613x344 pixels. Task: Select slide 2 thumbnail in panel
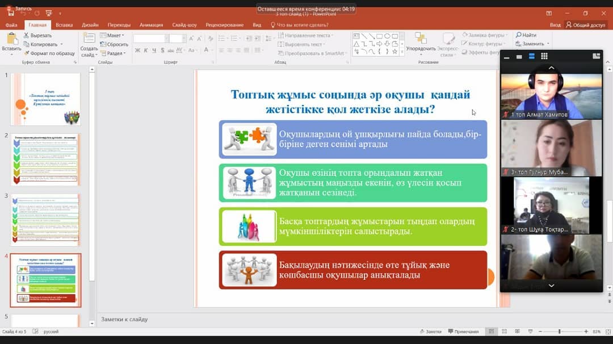pyautogui.click(x=46, y=160)
